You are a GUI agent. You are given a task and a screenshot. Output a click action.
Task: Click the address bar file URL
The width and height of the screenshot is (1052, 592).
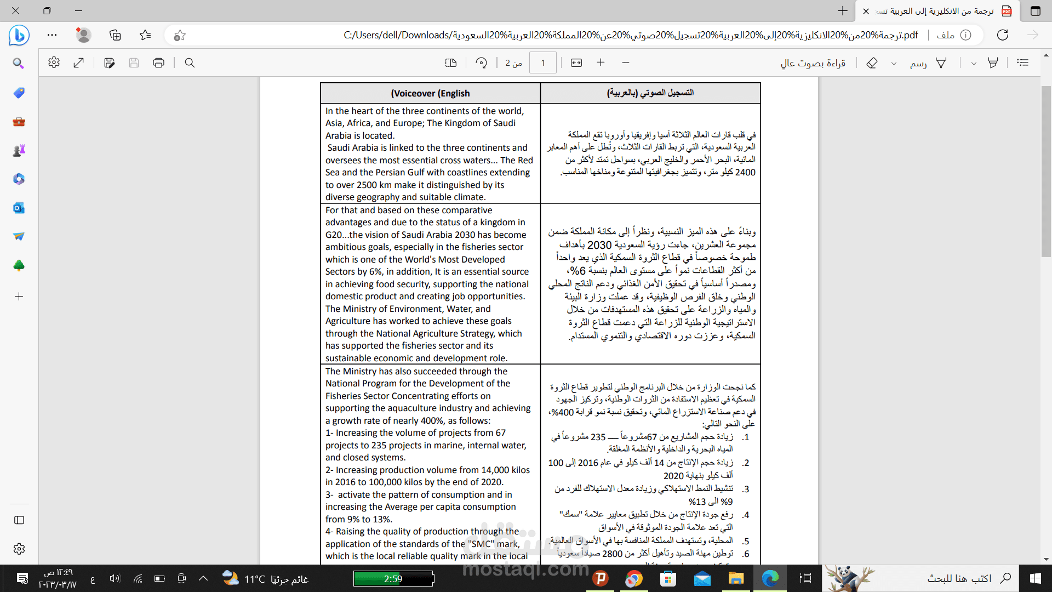tap(631, 35)
